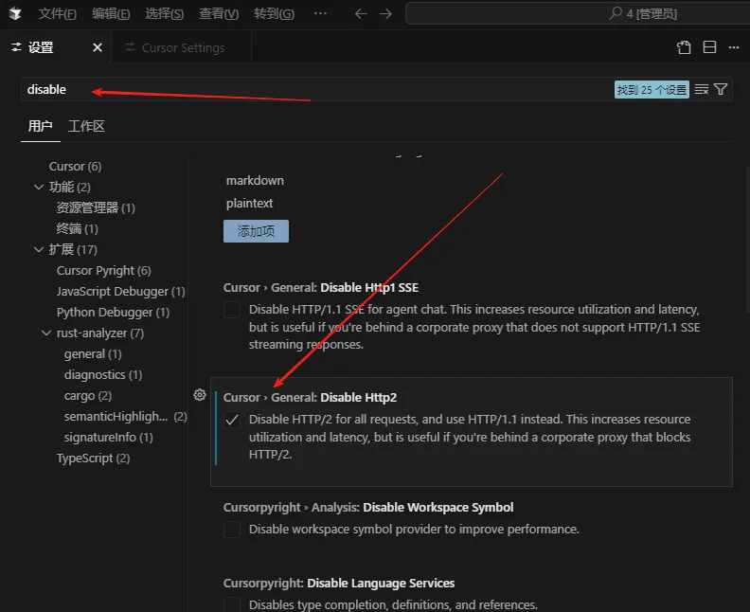Switch to the 设置 tab
Image resolution: width=750 pixels, height=612 pixels.
[x=41, y=47]
